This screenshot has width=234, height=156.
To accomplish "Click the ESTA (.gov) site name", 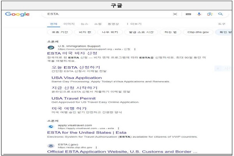I will (68, 145).
